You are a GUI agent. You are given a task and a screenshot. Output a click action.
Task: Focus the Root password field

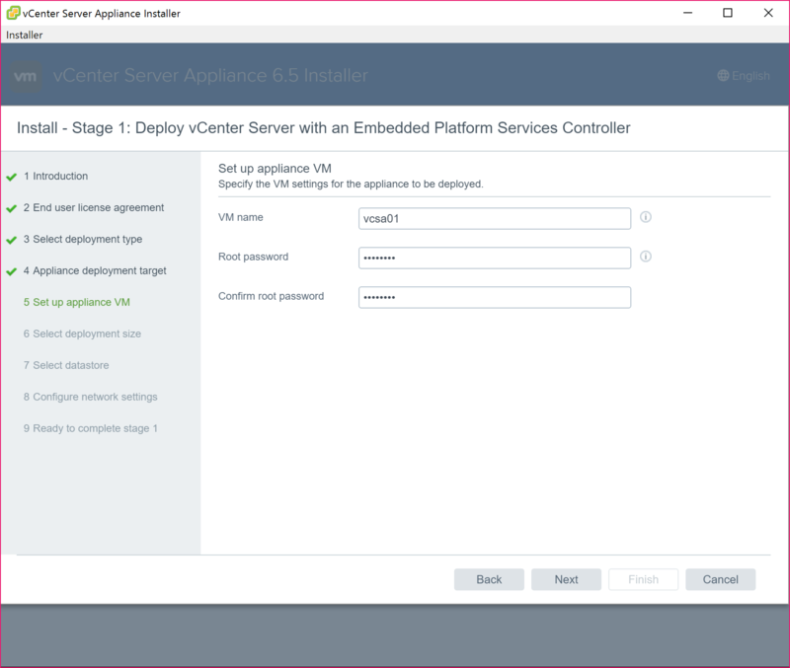coord(495,258)
